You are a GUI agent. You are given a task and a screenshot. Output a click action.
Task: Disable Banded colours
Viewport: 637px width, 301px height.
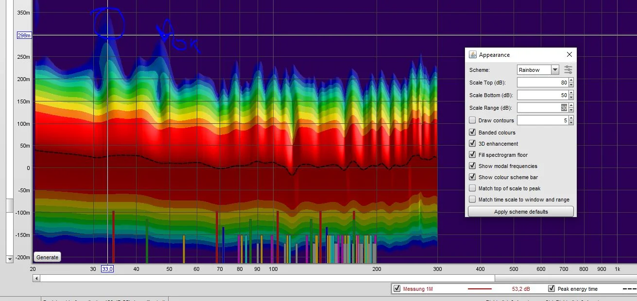click(x=472, y=133)
